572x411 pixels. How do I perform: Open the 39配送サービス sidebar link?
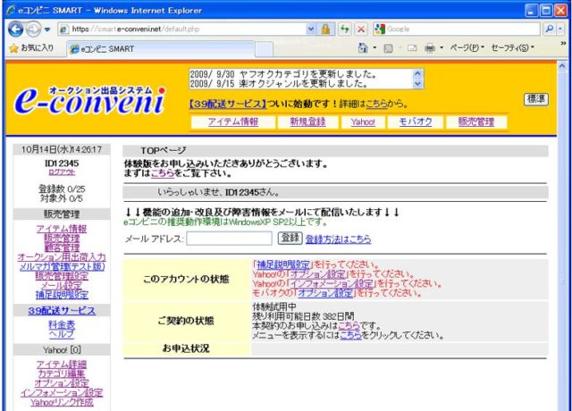[62, 310]
